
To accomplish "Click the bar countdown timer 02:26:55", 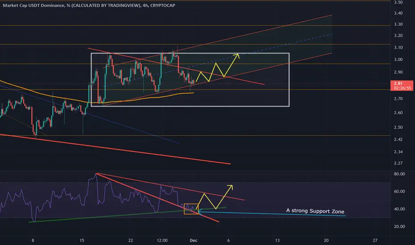I will [x=402, y=88].
